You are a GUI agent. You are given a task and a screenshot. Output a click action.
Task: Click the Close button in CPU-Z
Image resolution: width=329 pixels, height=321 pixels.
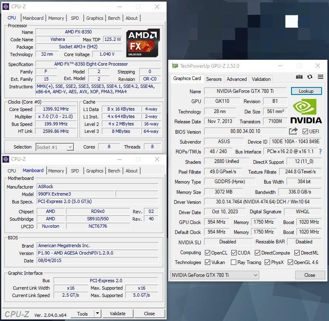pos(149,314)
